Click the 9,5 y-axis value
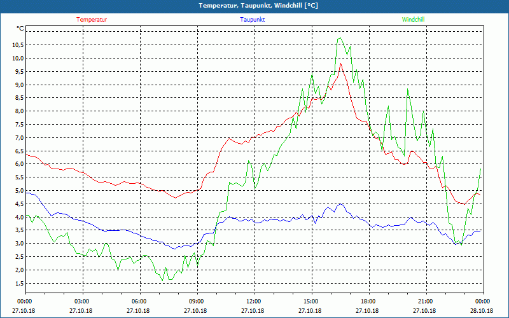The height and width of the screenshot is (318, 509). [19, 72]
